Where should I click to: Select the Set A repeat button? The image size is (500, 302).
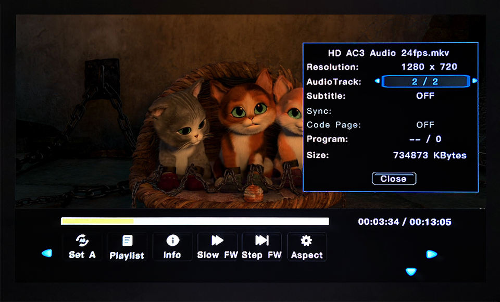[x=82, y=247]
